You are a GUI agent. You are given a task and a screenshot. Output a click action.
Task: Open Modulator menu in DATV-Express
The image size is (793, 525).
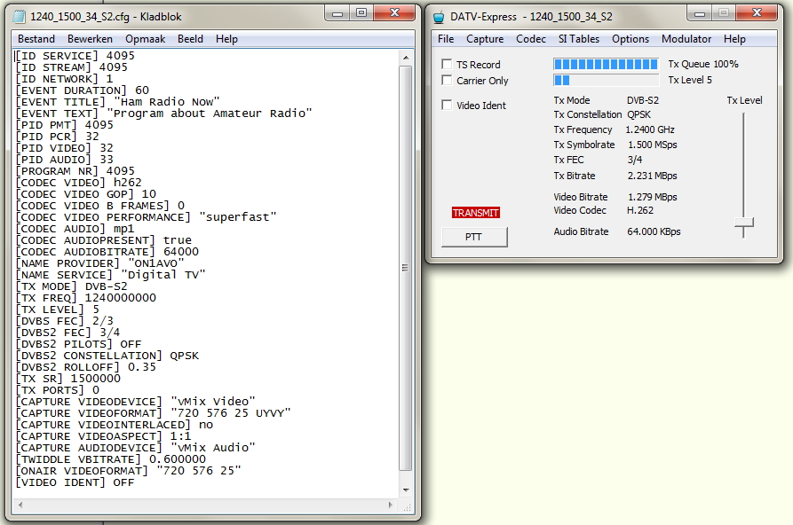point(686,39)
